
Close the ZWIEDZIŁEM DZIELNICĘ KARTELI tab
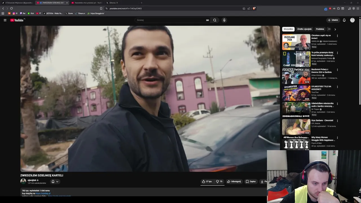click(67, 3)
